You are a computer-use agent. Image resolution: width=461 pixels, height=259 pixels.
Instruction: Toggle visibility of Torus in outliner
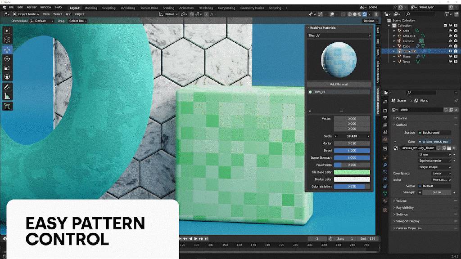[450, 62]
